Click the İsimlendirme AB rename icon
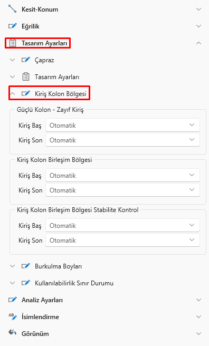Viewport: 209px width, 346px height. [13, 316]
